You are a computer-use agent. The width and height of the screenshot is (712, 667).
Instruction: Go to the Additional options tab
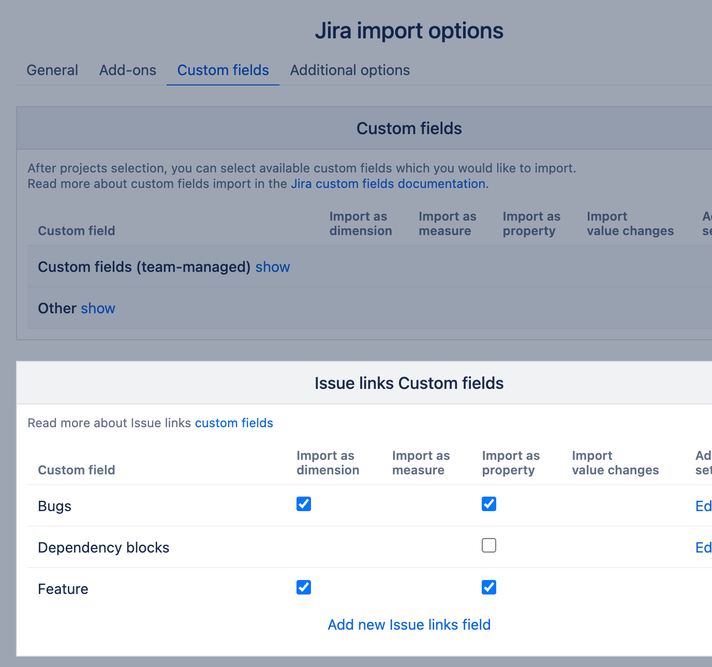(350, 70)
